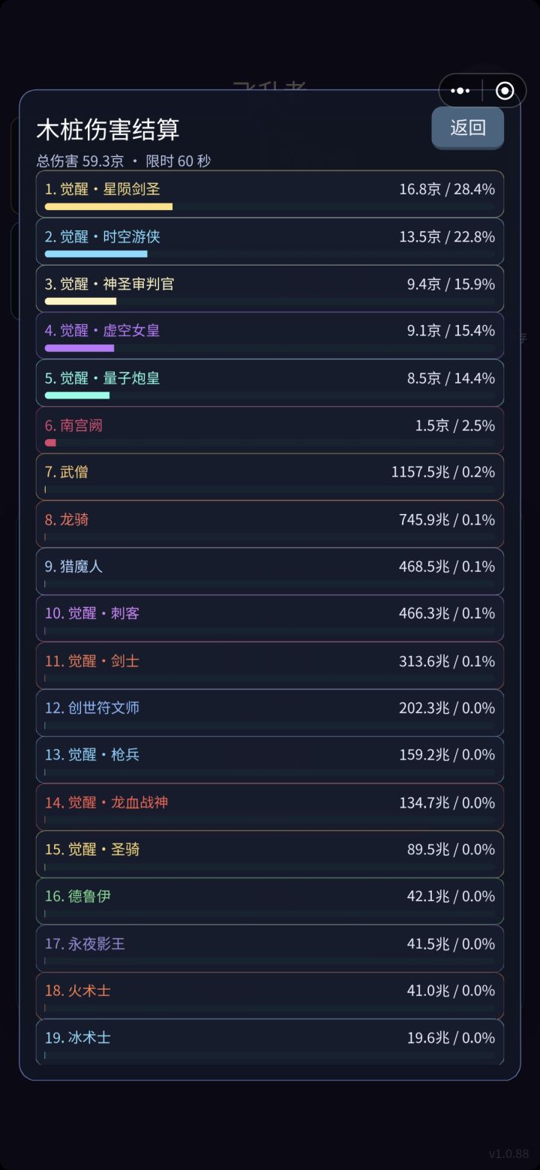The image size is (540, 1170).
Task: Select the 永夜影王 entry
Action: pyautogui.click(x=270, y=949)
